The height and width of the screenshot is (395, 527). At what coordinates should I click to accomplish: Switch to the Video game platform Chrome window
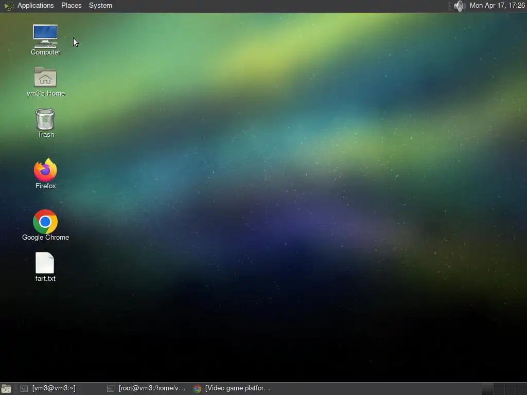(232, 388)
